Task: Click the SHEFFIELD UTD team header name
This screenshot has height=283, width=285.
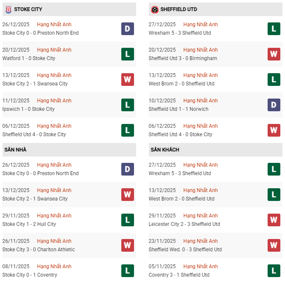Action: click(x=179, y=9)
